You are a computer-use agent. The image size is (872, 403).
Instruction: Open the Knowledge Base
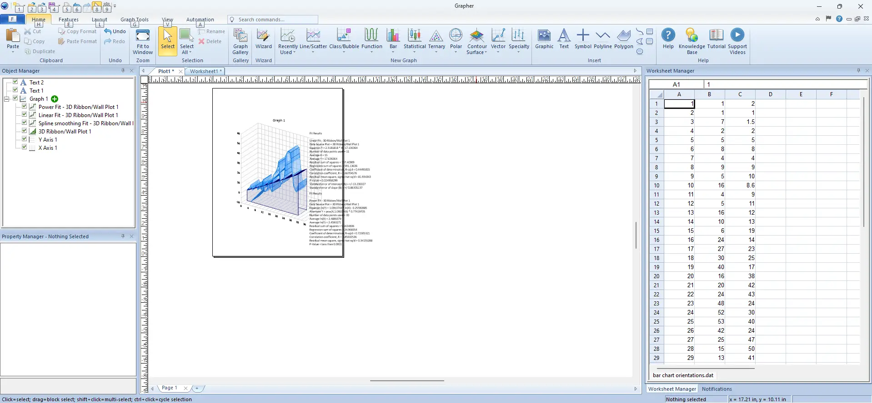tap(692, 41)
